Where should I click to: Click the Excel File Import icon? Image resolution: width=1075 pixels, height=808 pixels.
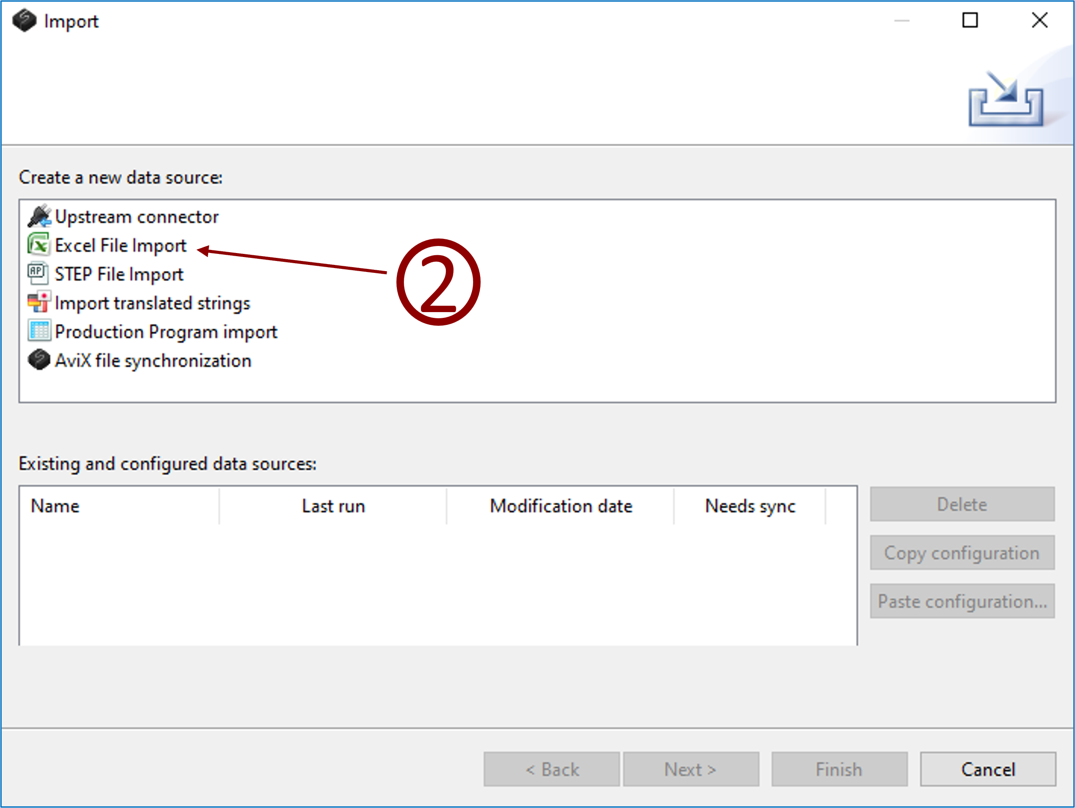[38, 245]
